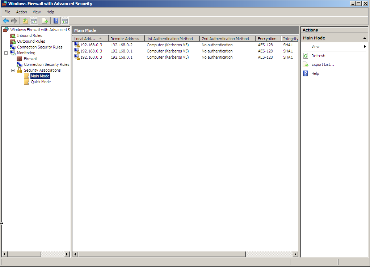Click the list pane scroll-right arrow

(x=295, y=254)
